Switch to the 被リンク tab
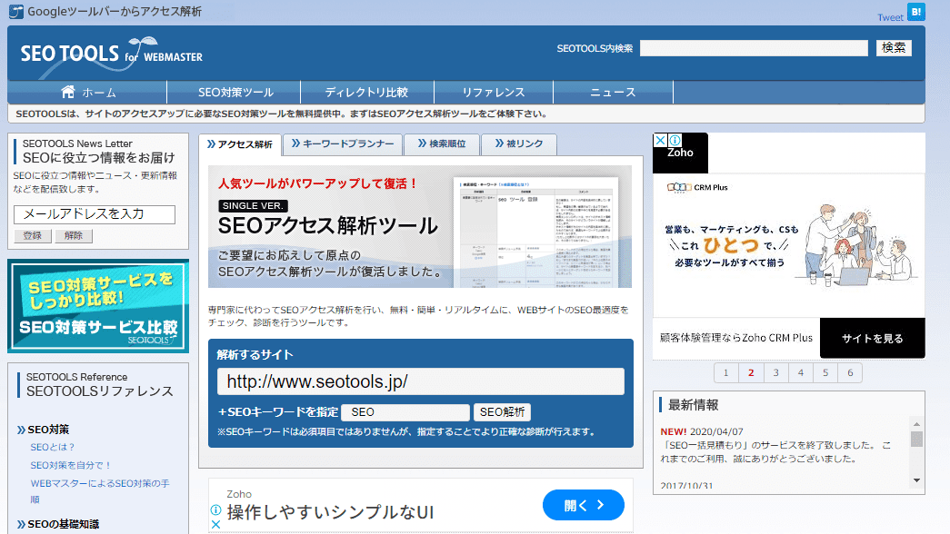Viewport: 950px width, 534px height. point(518,144)
